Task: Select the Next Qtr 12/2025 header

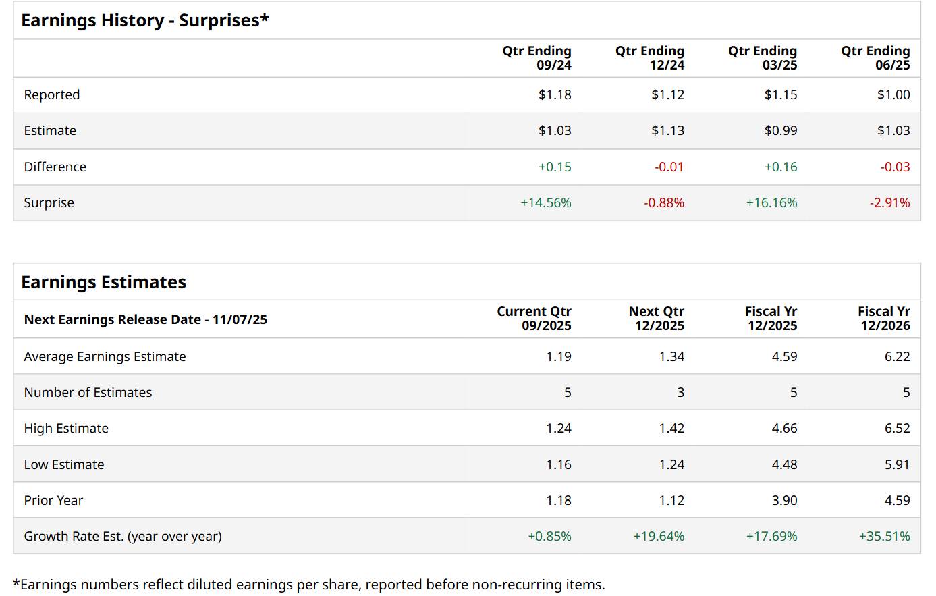Action: (657, 319)
